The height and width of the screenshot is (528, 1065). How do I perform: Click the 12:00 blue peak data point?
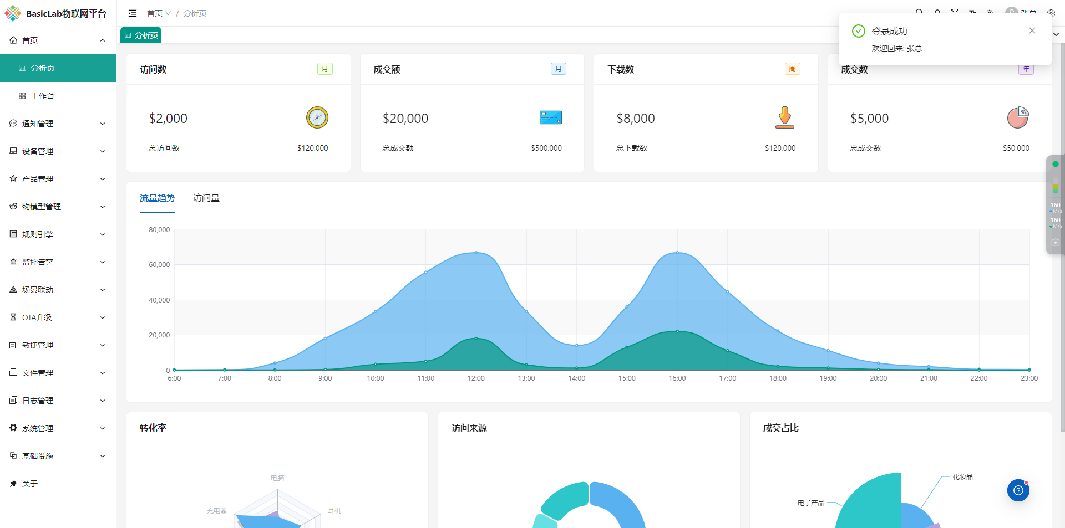point(476,253)
